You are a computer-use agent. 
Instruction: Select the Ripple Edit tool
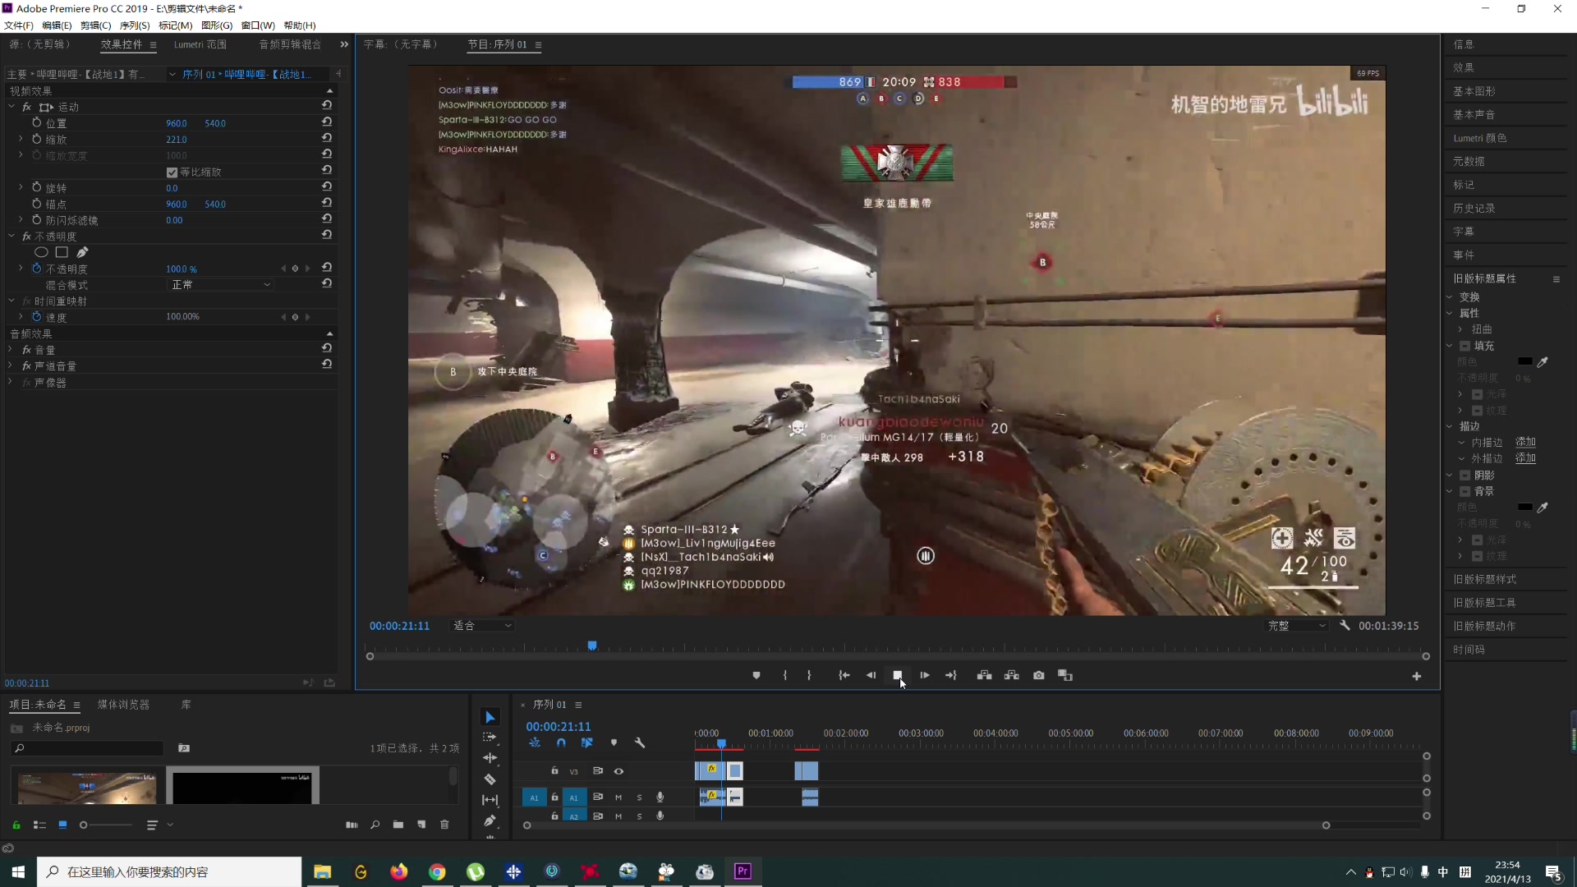(490, 758)
